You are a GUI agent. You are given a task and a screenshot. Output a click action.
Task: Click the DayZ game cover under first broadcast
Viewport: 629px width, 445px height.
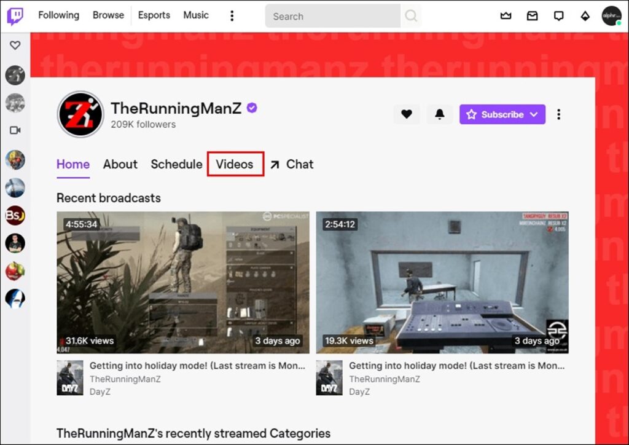70,377
